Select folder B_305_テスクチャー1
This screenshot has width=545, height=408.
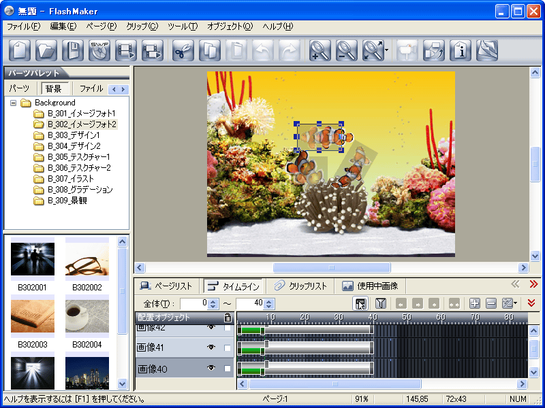79,157
